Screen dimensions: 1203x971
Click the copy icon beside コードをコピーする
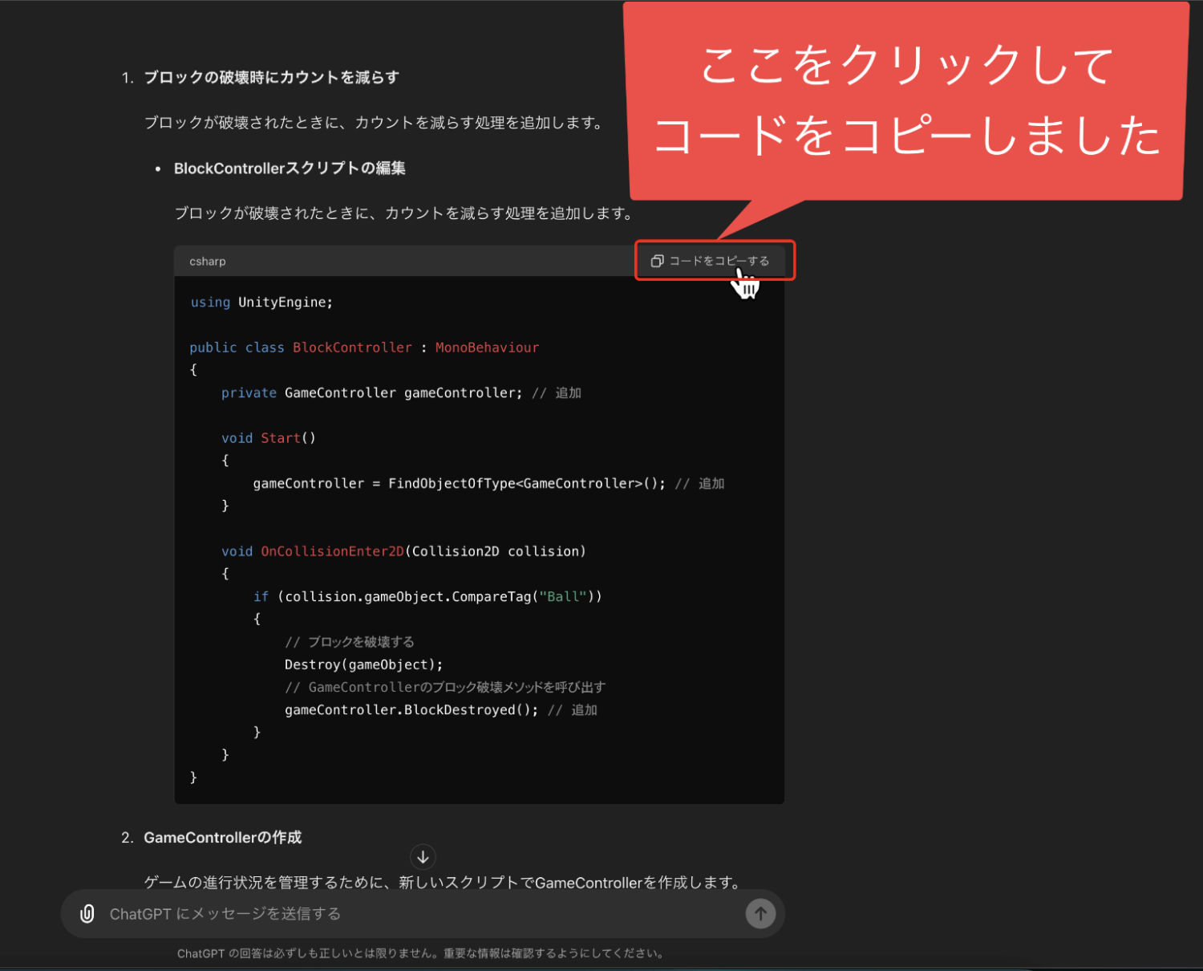click(x=657, y=261)
